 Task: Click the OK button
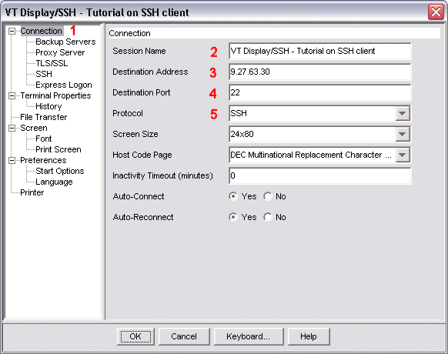[135, 336]
